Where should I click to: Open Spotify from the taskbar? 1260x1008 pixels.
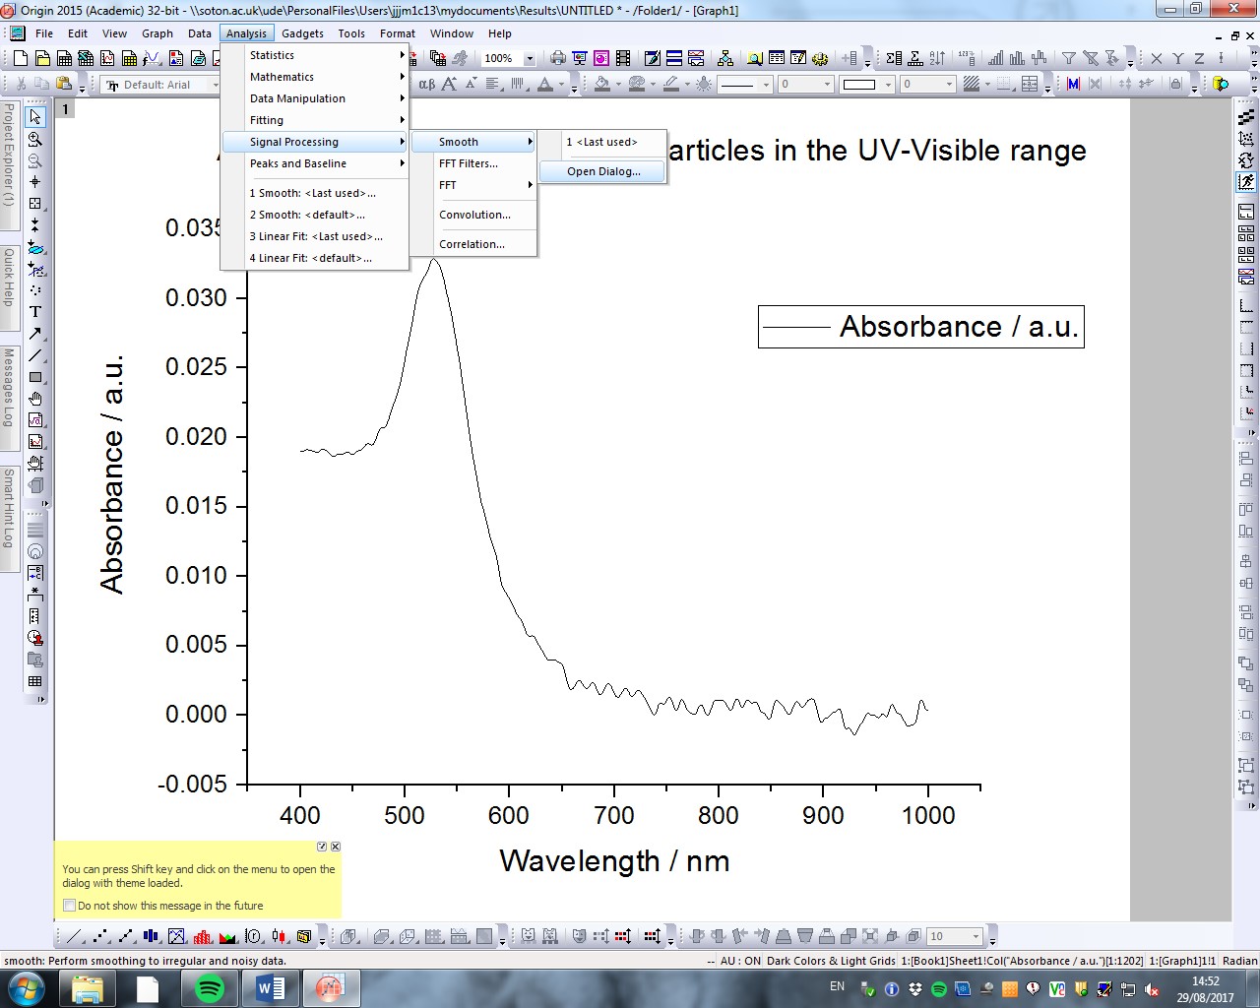point(210,988)
